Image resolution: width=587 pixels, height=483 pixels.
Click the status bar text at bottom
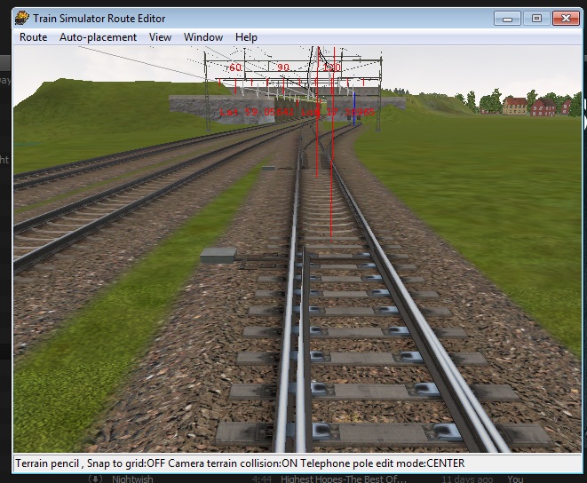tap(240, 463)
